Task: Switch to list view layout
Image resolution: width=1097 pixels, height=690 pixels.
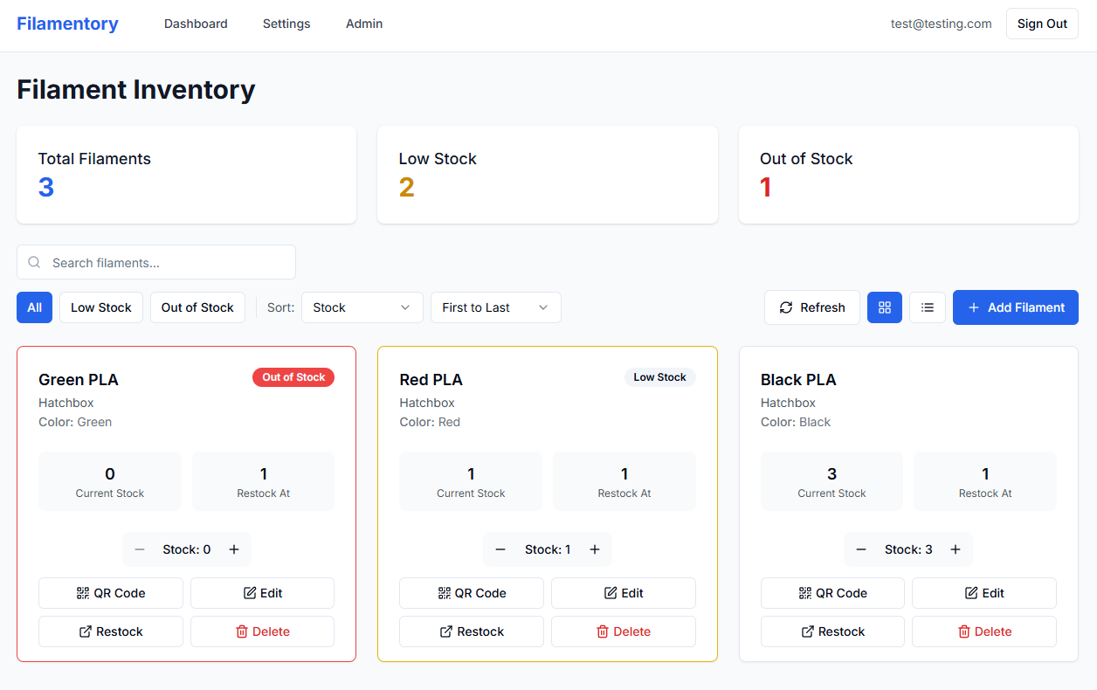Action: [x=928, y=307]
